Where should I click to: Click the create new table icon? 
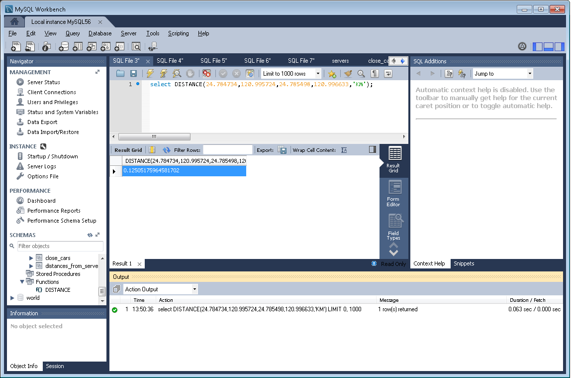point(78,47)
